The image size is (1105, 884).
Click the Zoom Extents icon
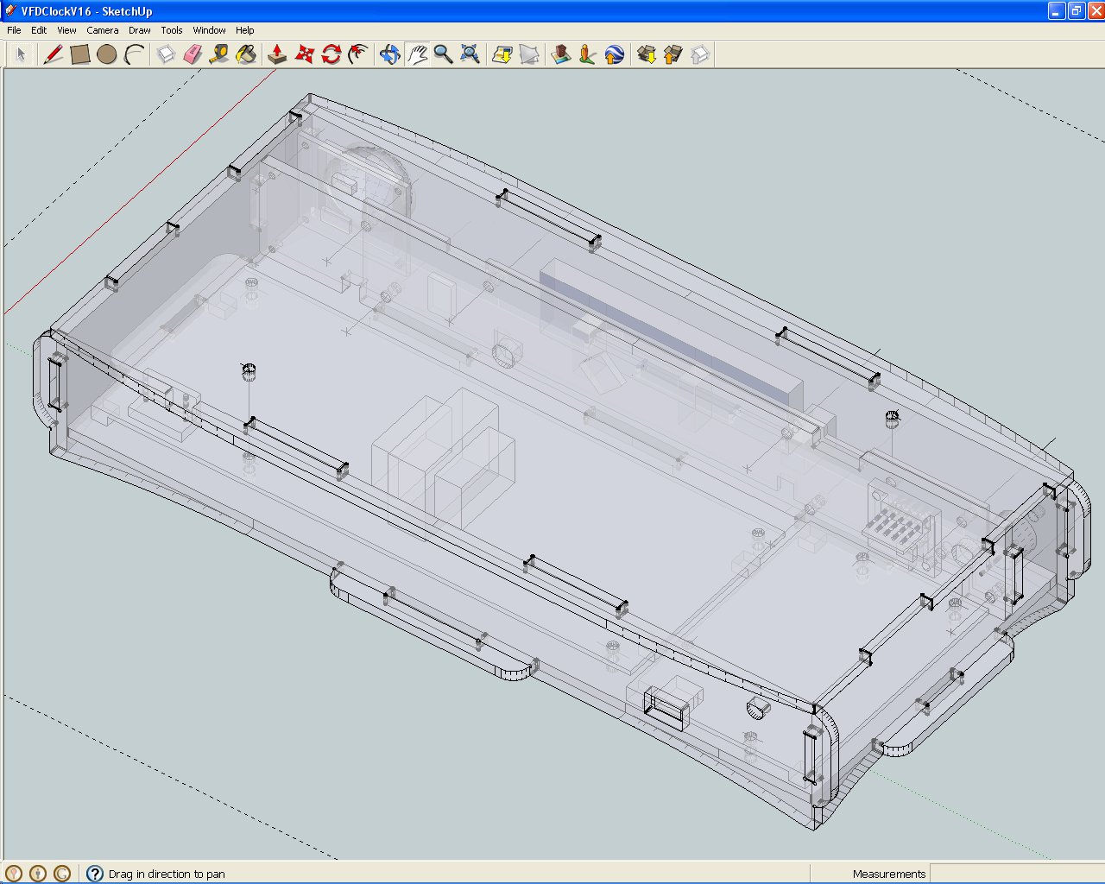pos(470,55)
